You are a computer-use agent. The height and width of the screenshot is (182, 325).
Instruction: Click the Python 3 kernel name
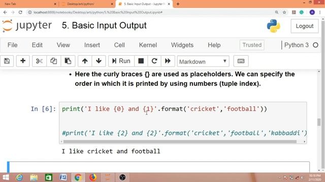[297, 45]
